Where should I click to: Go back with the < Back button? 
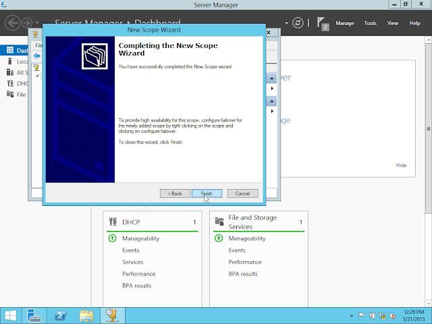tap(175, 194)
